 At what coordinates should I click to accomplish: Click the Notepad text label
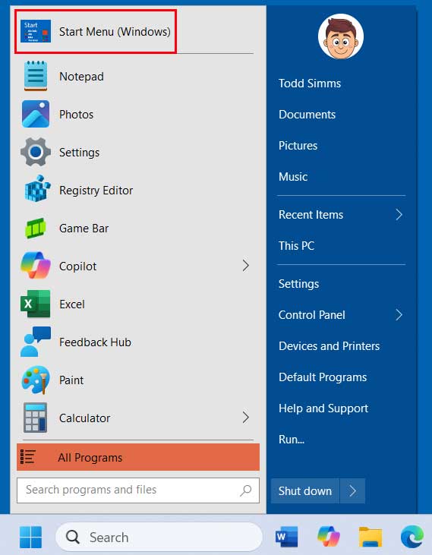point(81,77)
